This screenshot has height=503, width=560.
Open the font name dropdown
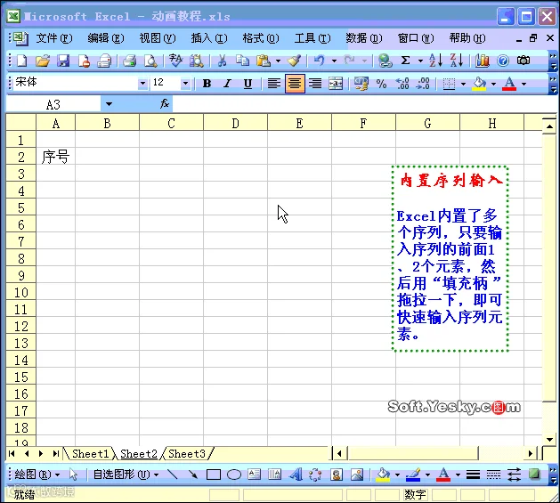(142, 84)
